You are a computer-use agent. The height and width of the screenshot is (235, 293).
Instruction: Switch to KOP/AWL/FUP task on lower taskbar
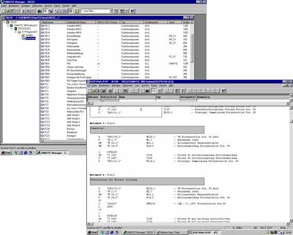pyautogui.click(x=204, y=232)
